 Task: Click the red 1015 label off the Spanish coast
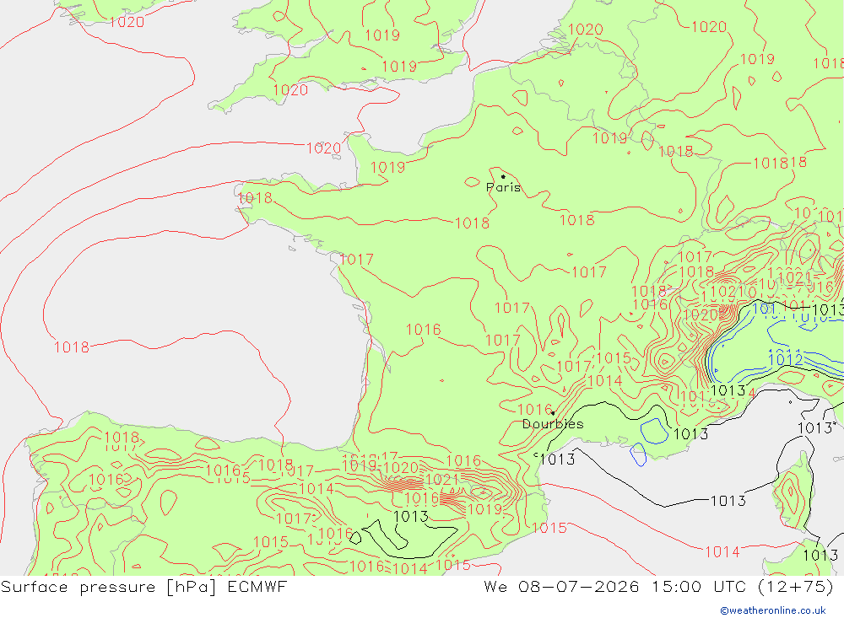point(549,528)
